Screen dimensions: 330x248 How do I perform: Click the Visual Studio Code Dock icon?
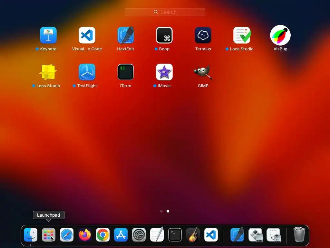pos(211,235)
